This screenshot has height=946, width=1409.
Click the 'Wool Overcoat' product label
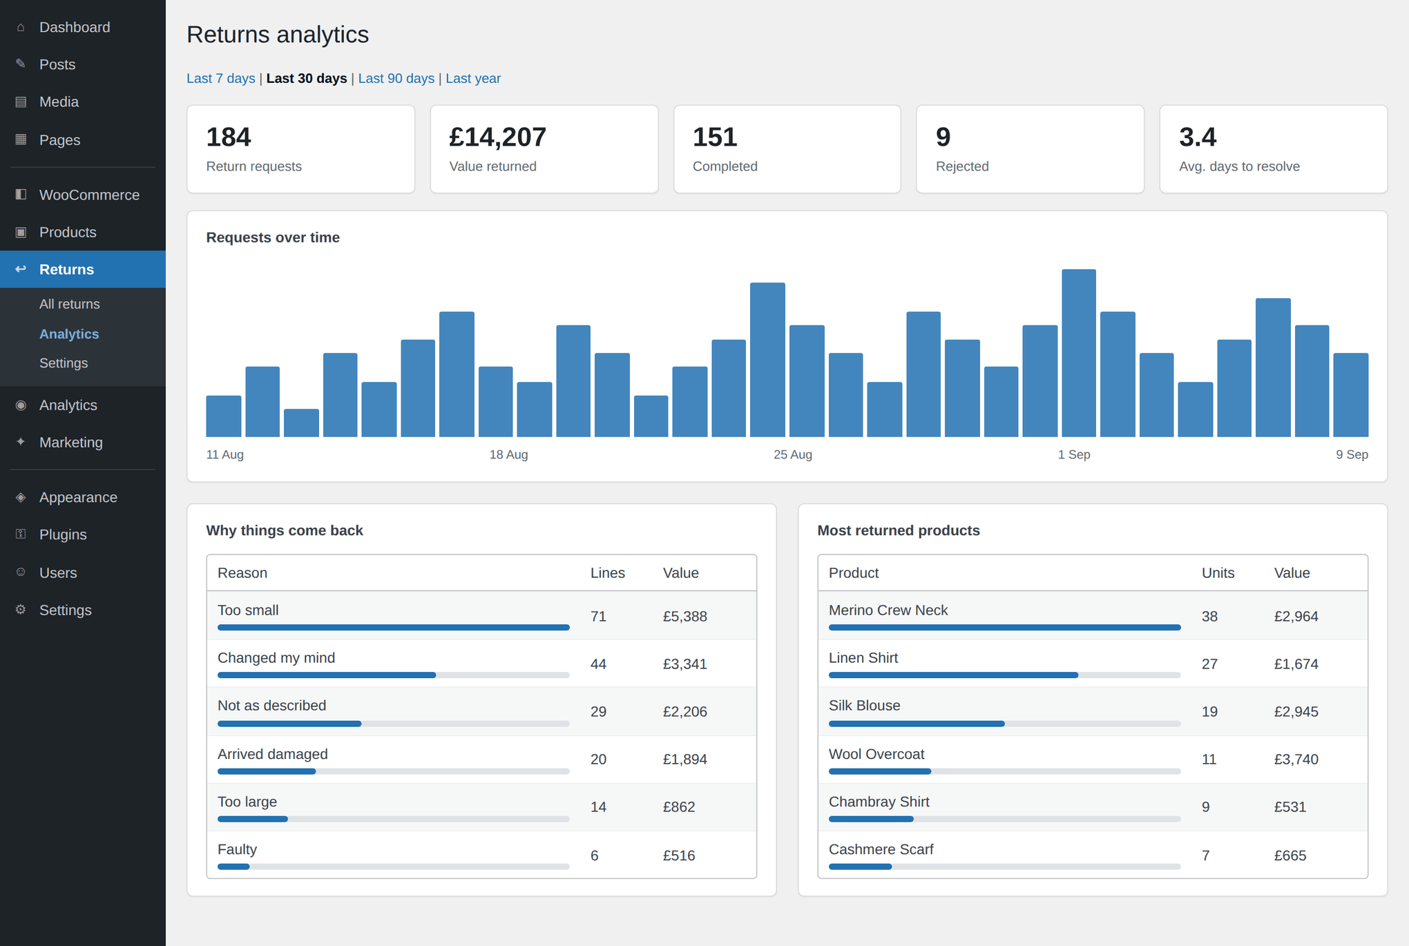(x=876, y=754)
